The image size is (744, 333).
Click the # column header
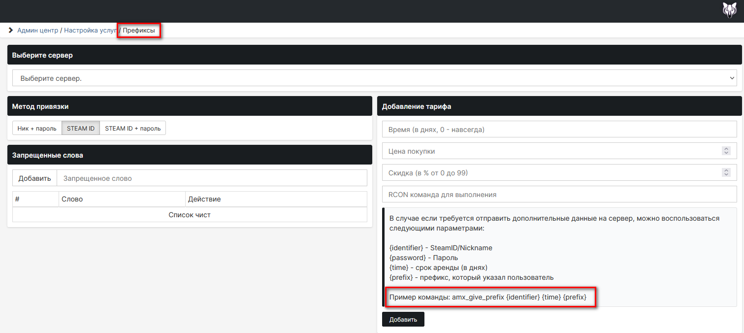(35, 199)
